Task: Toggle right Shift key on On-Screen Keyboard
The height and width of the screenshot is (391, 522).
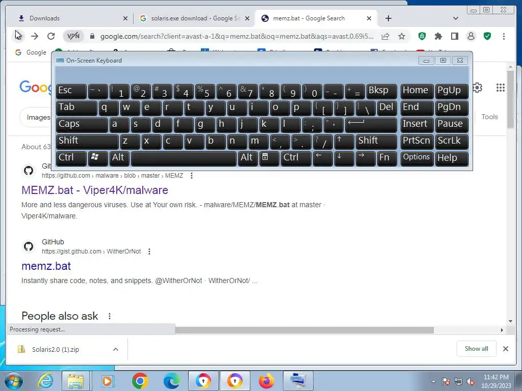Action: (x=376, y=142)
